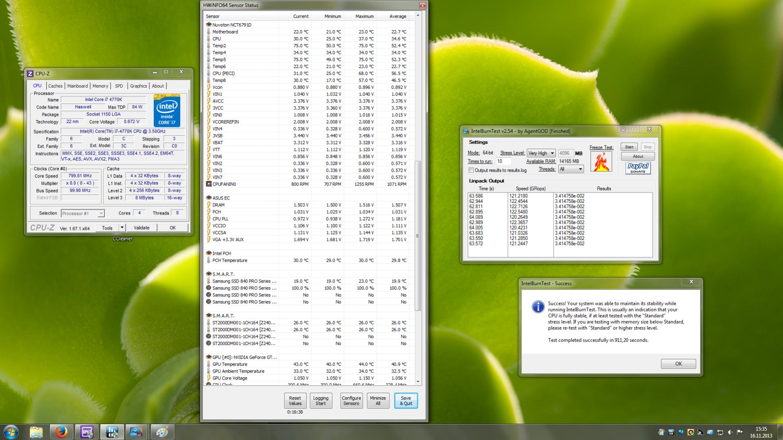Switch to the Graphics tab in CPU-Z
The width and height of the screenshot is (783, 440).
tap(139, 86)
